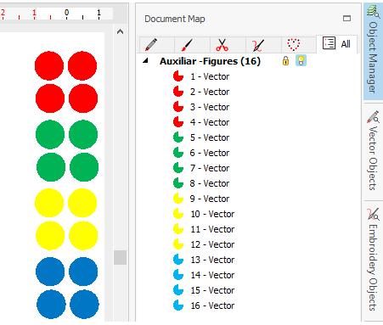Maximize the Document Map panel
This screenshot has width=383, height=325.
[x=346, y=19]
